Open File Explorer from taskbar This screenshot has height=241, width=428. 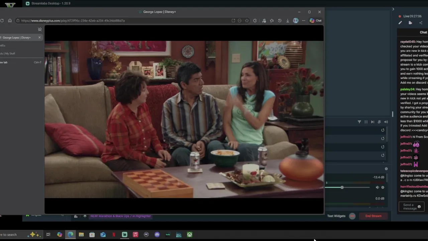point(81,235)
